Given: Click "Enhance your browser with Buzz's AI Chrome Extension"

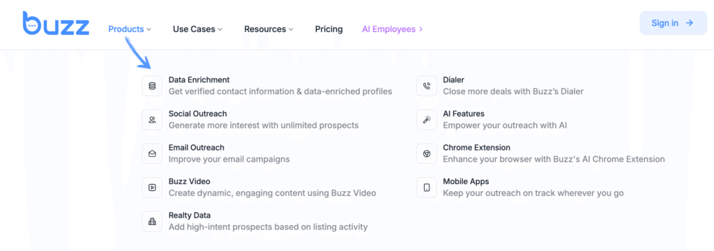Looking at the screenshot, I should 554,159.
